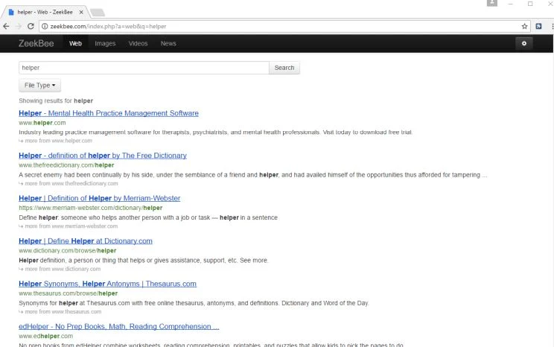Expand the File Type dropdown
The image size is (554, 347).
tap(40, 85)
